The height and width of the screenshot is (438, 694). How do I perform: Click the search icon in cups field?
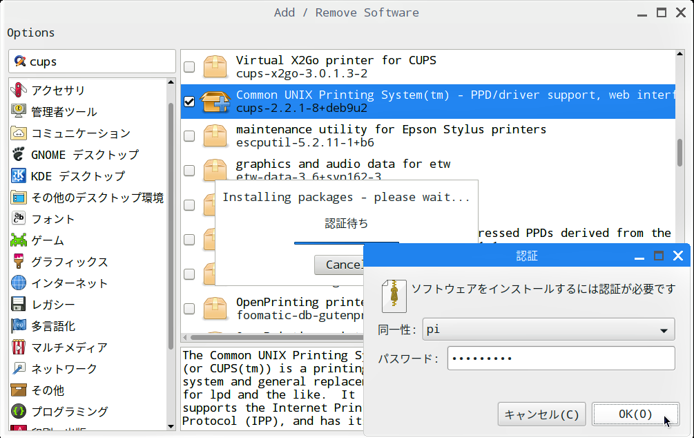click(19, 61)
